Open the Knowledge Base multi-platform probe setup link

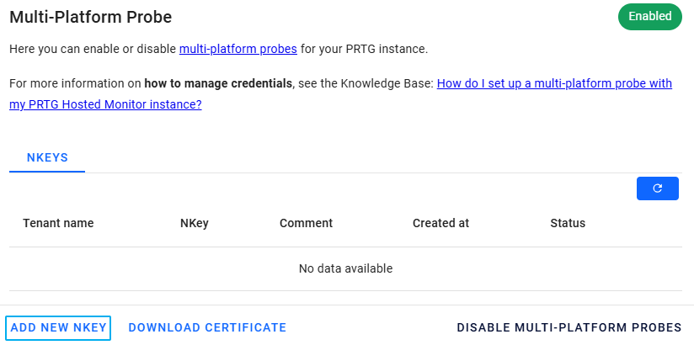553,84
